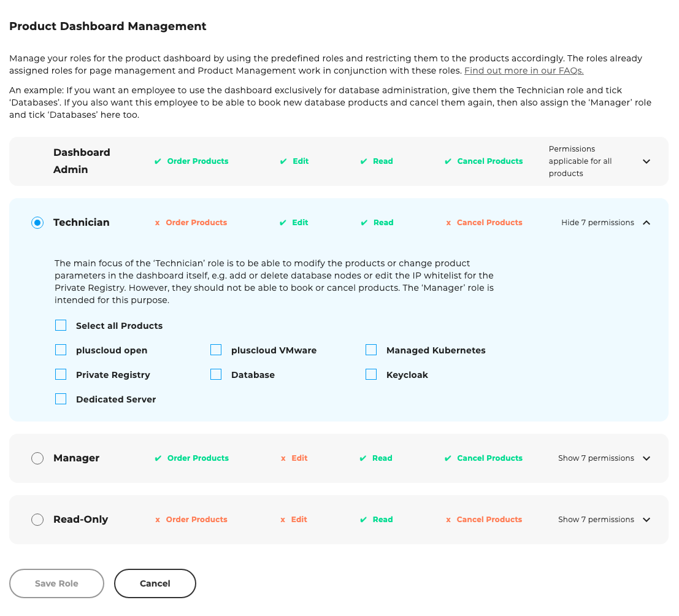Click the Save Role button
This screenshot has height=616, width=679.
[x=56, y=583]
